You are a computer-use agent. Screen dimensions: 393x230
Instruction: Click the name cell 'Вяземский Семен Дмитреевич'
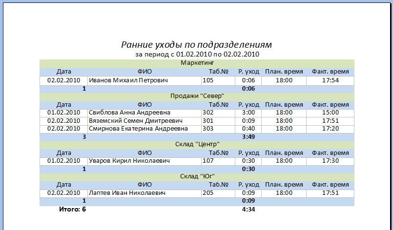145,121
